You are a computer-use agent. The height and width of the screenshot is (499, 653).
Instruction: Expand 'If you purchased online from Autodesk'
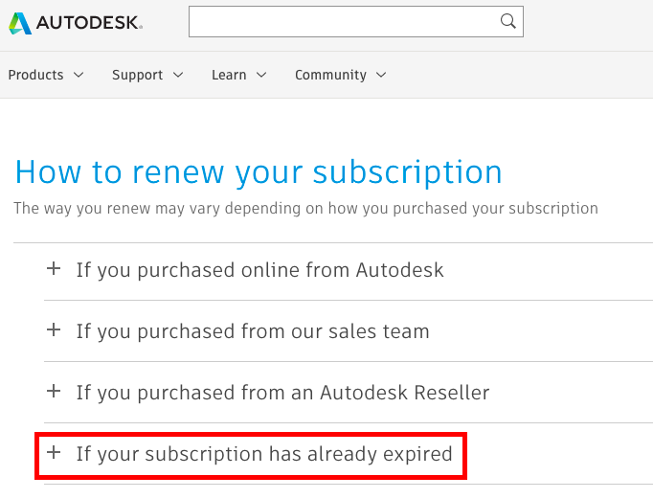259,270
